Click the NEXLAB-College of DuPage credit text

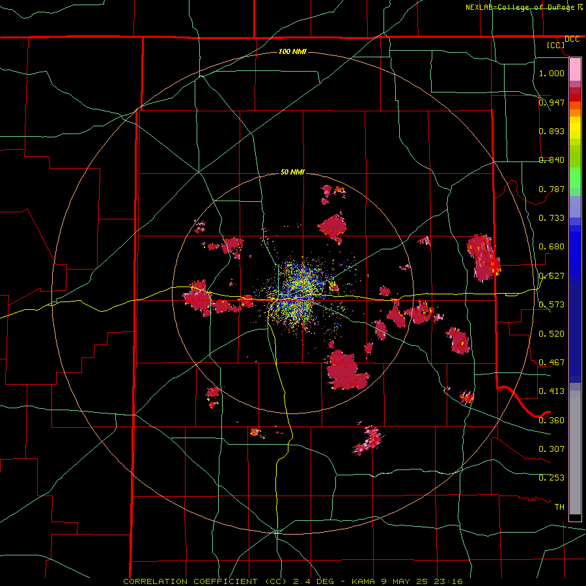(521, 7)
